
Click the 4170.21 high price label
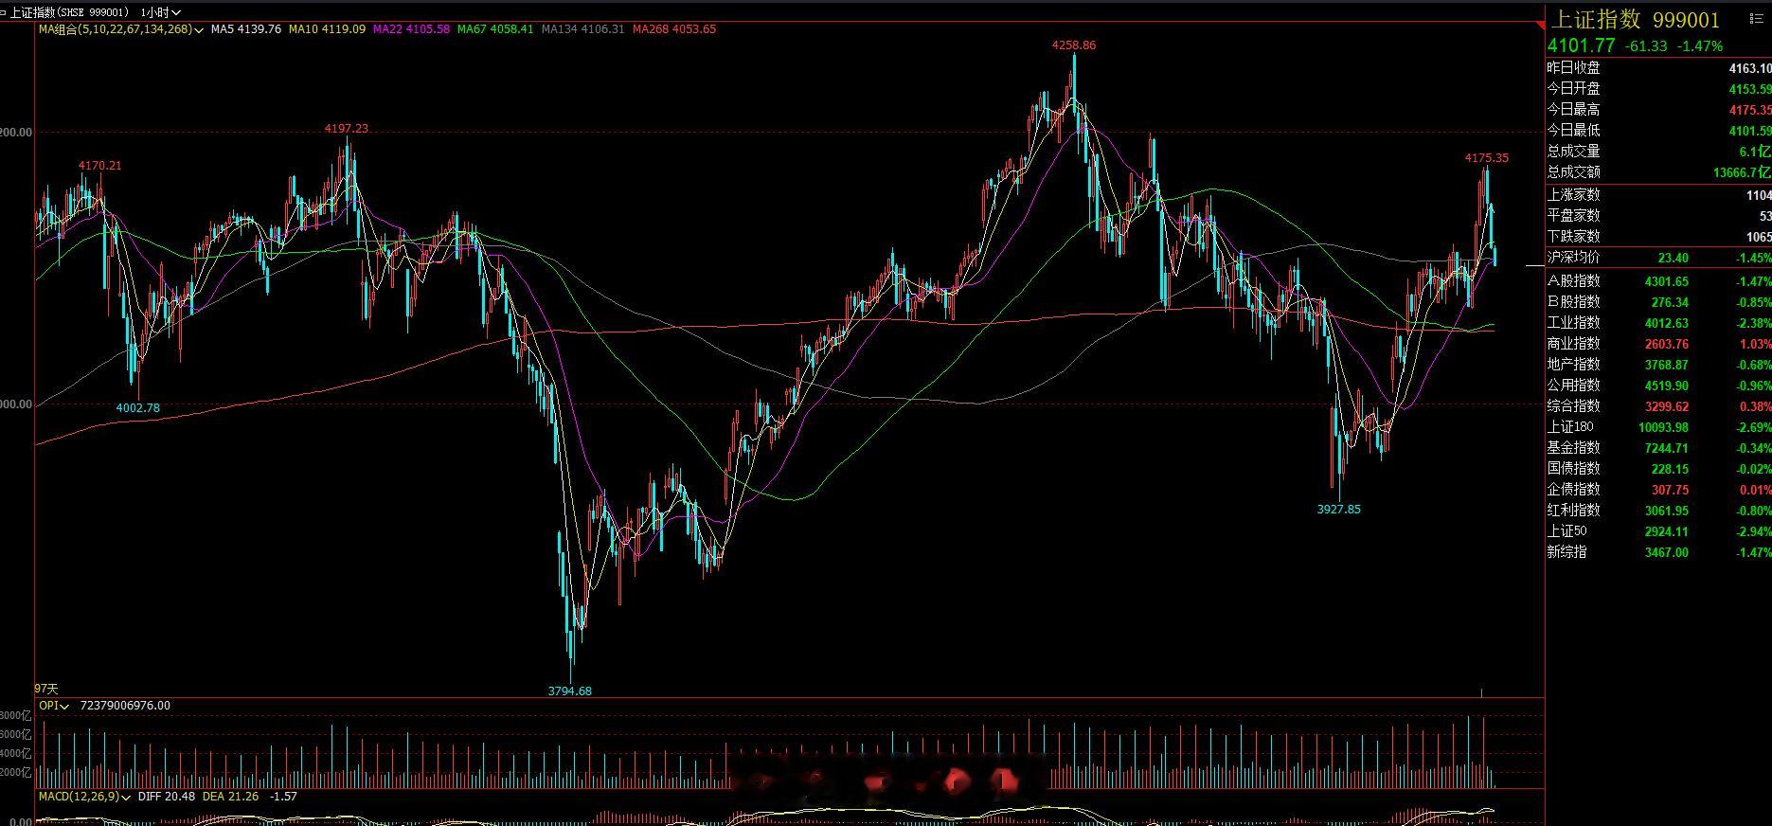[x=99, y=166]
